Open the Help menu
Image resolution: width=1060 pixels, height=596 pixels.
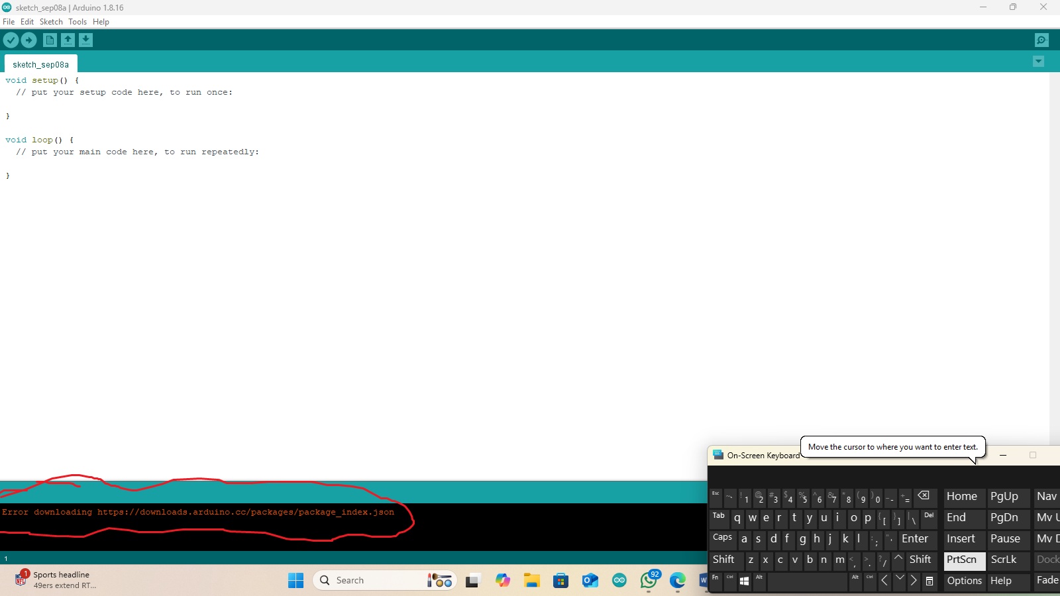[101, 22]
